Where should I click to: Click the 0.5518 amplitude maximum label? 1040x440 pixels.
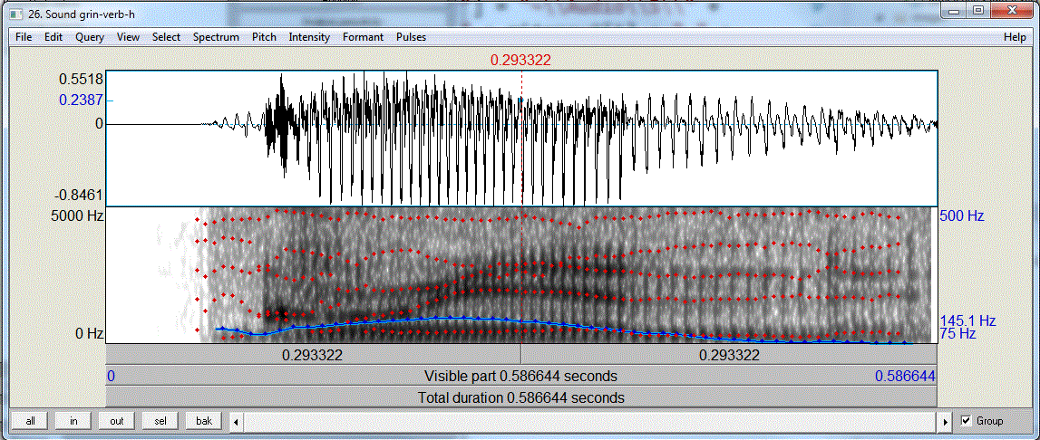click(81, 79)
